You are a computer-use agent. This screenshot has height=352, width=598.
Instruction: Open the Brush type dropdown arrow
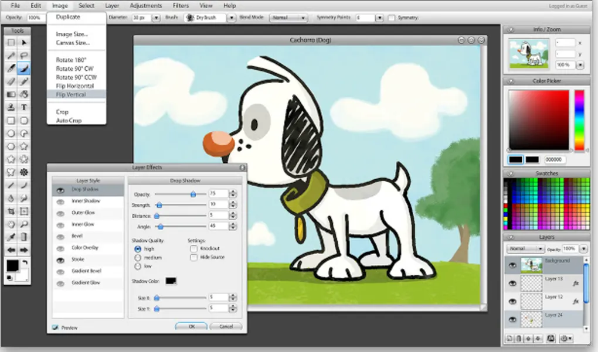(x=231, y=18)
